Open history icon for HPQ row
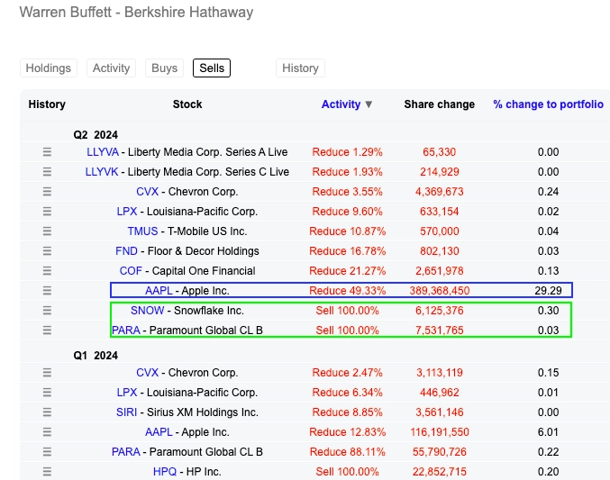 click(47, 471)
